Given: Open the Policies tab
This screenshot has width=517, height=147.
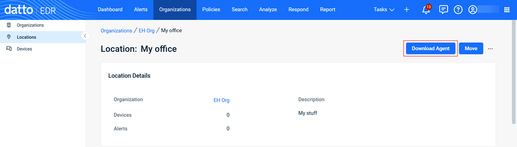Looking at the screenshot, I should (x=211, y=10).
